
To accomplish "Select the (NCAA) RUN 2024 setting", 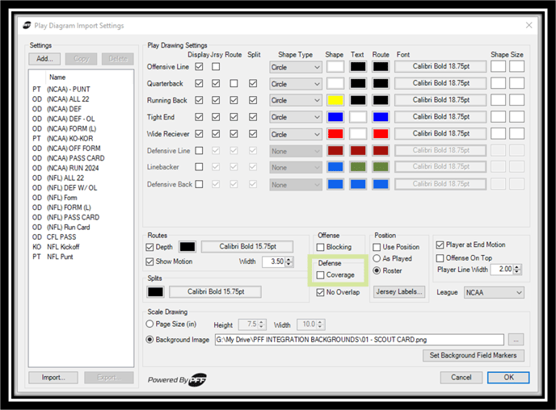I will point(73,168).
